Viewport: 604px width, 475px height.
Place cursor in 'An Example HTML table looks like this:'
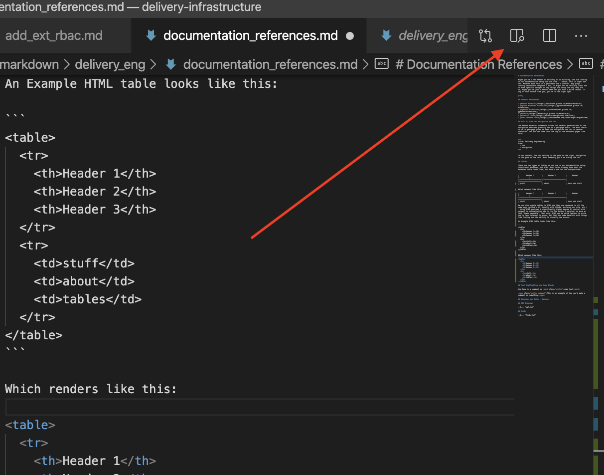[142, 84]
